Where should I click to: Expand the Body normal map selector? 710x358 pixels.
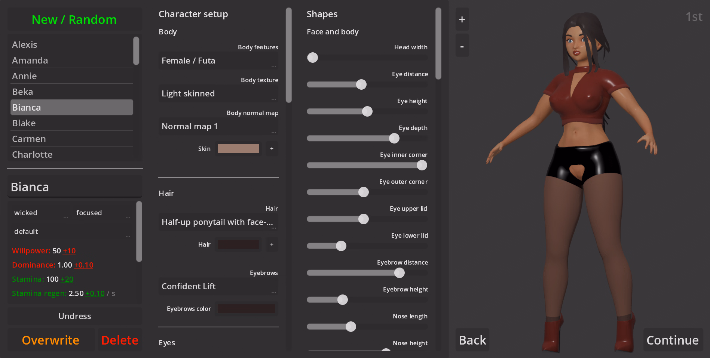[x=218, y=127]
